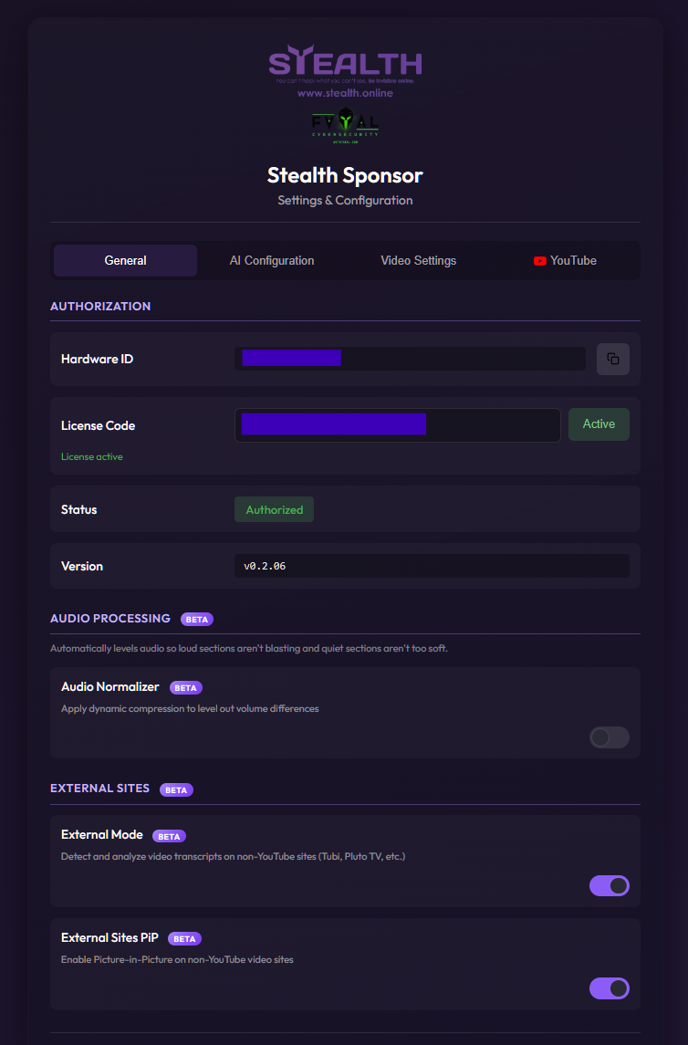Viewport: 688px width, 1045px height.
Task: Click the Authorized status badge
Action: (x=274, y=510)
